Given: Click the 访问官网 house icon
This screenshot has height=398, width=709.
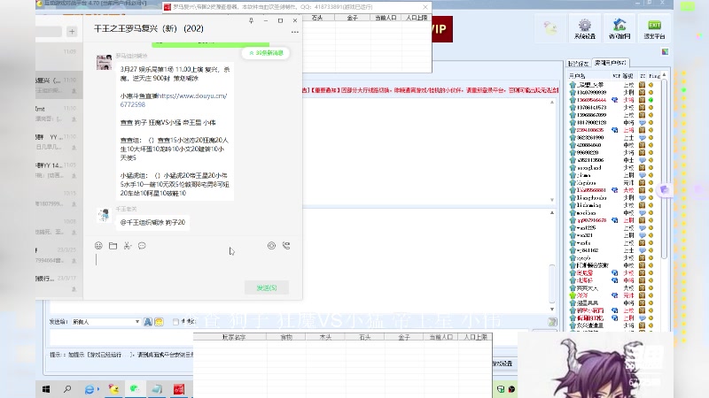Looking at the screenshot, I should [x=619, y=29].
